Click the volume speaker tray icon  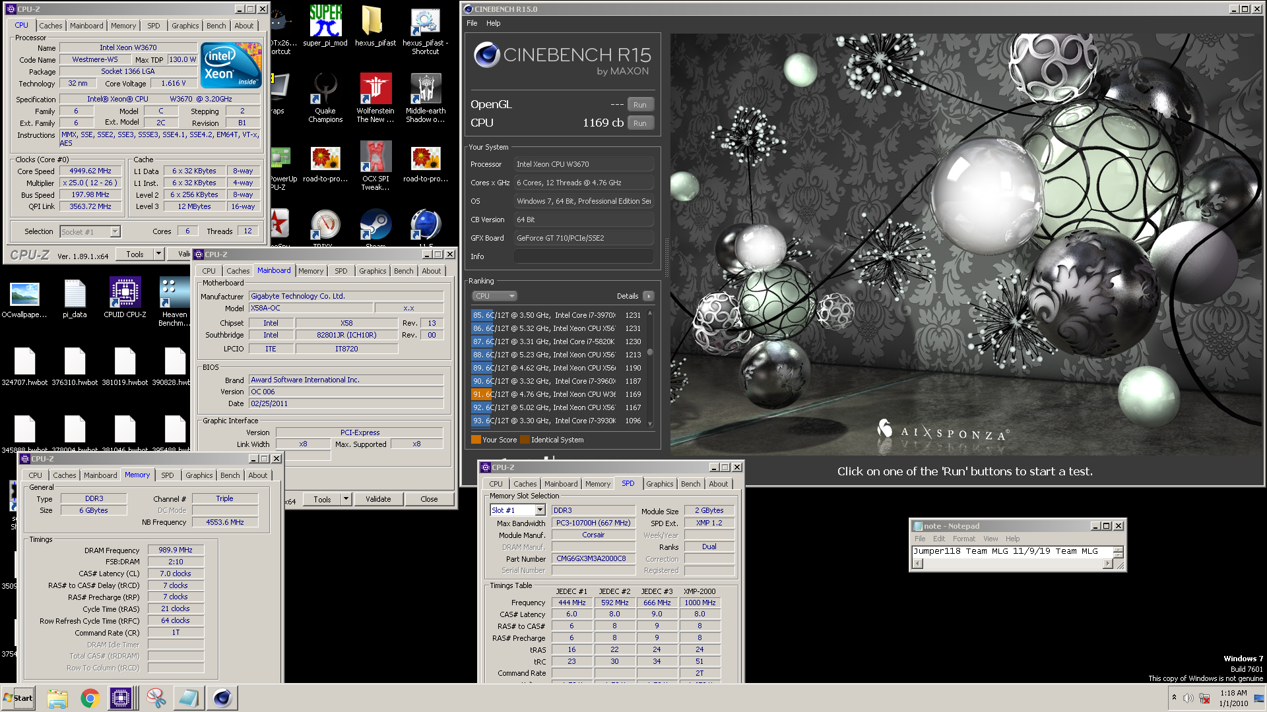coord(1188,698)
